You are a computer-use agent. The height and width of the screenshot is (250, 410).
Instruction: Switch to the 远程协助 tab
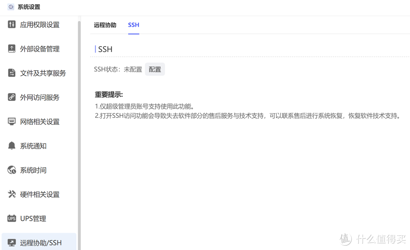click(x=105, y=25)
